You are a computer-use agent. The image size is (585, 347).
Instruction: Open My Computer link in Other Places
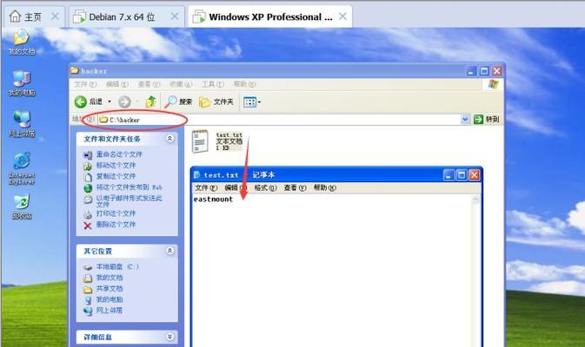point(110,299)
